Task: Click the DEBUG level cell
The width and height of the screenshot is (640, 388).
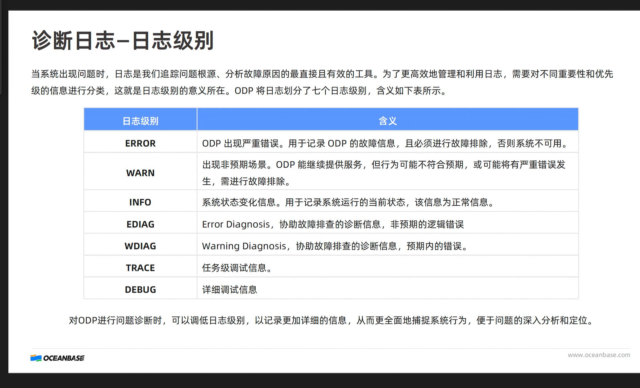Action: (x=140, y=290)
